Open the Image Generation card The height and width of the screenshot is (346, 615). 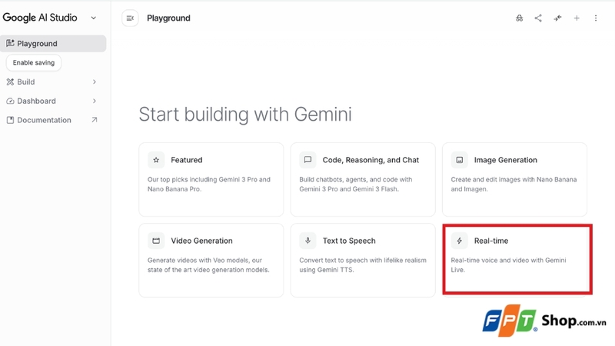pos(514,179)
